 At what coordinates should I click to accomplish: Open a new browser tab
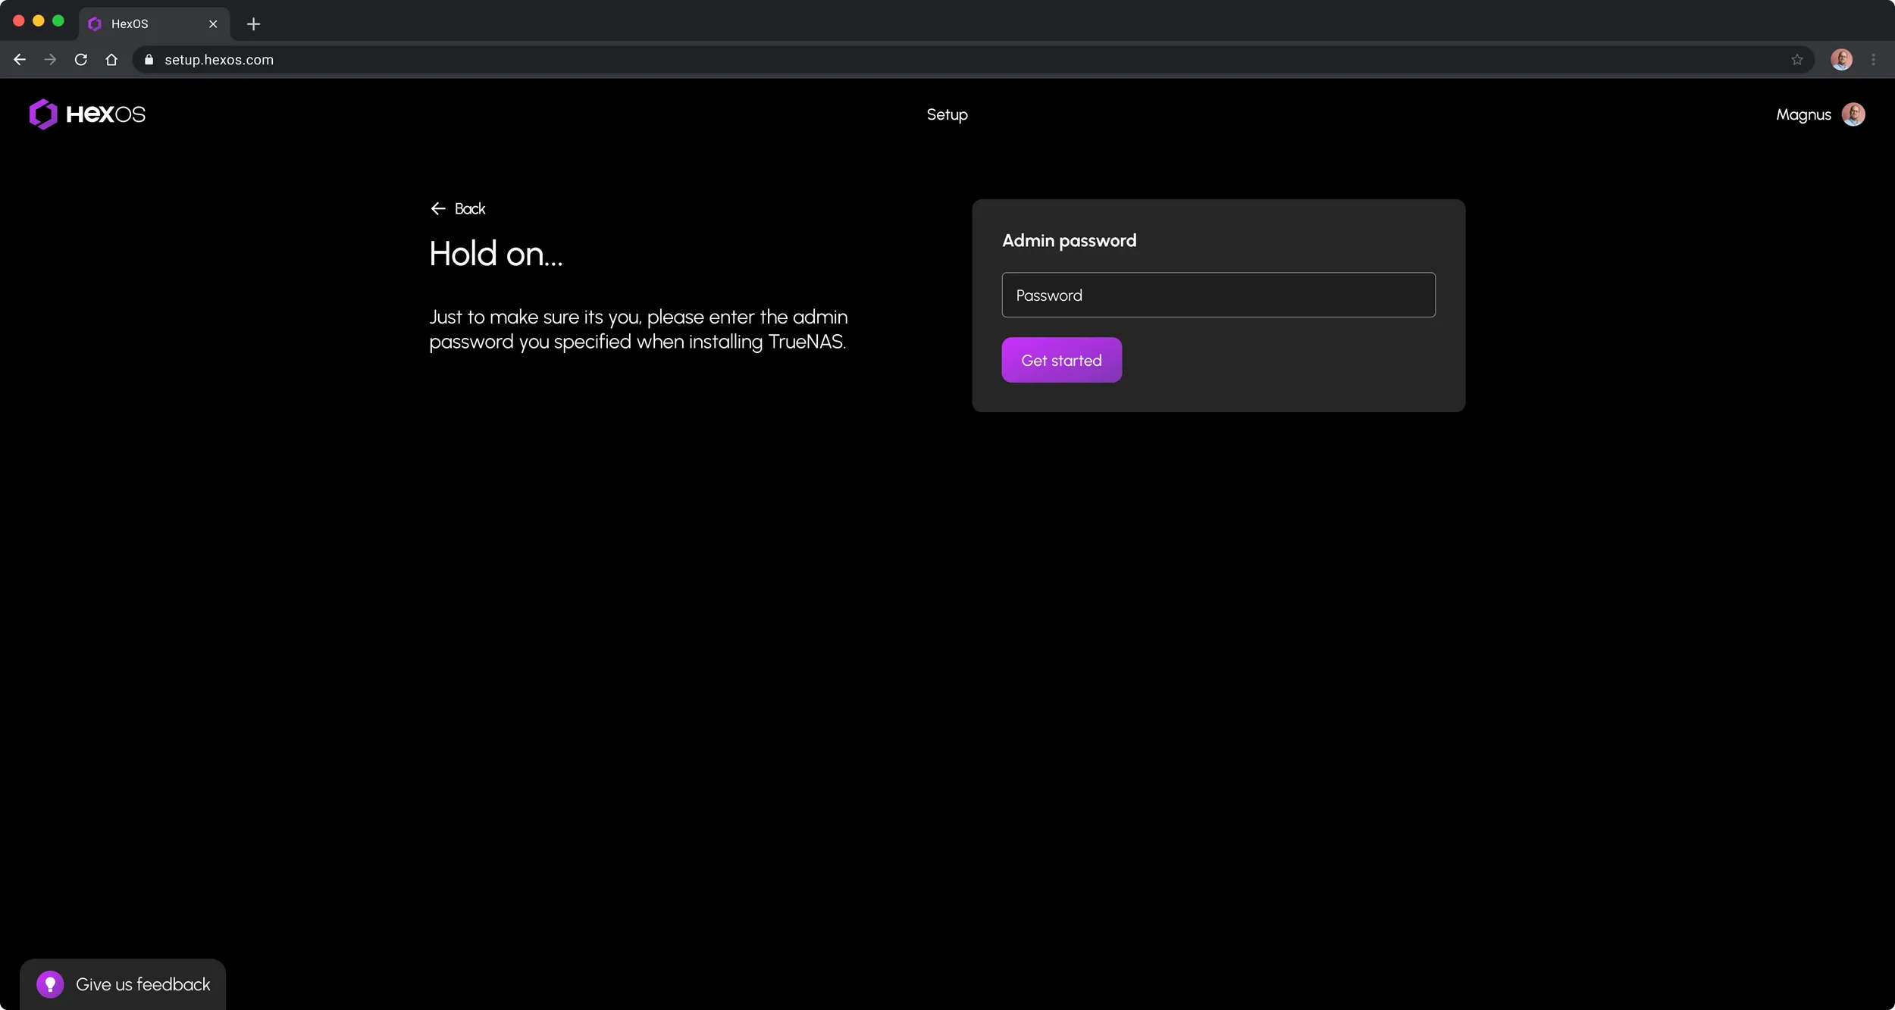[253, 24]
